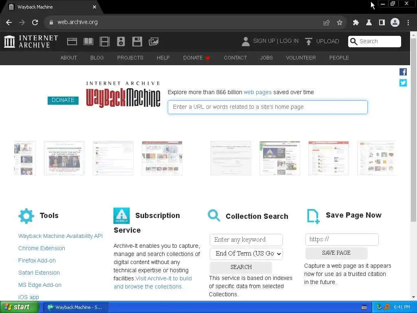Screen dimensions: 417x313
Task: Open the Software floppy disk icon
Action: tap(137, 42)
